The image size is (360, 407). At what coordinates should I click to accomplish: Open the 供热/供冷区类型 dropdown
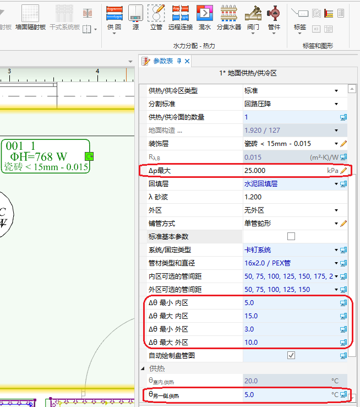coord(336,91)
